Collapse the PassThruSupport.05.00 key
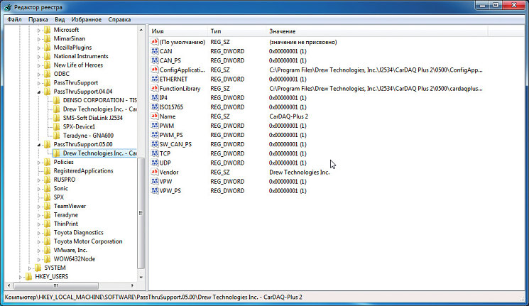529x306 pixels. (39, 144)
